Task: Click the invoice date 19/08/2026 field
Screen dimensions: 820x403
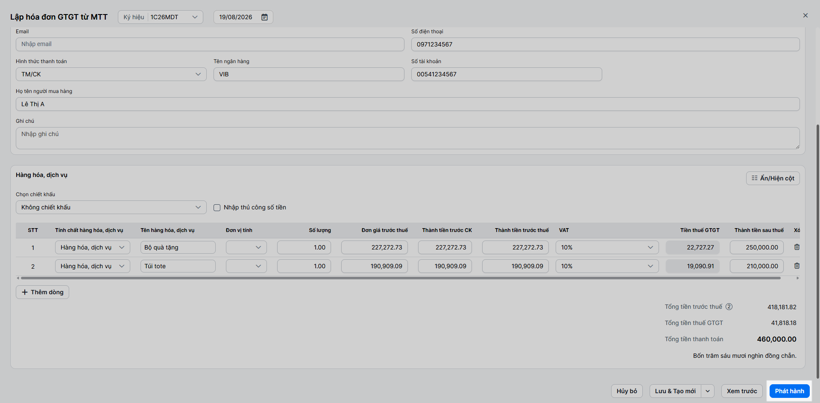Action: point(243,17)
